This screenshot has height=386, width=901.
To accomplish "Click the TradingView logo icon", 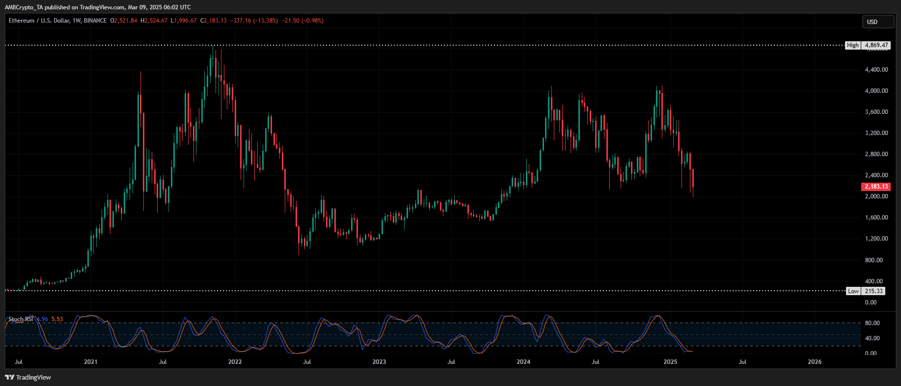I will pos(9,377).
